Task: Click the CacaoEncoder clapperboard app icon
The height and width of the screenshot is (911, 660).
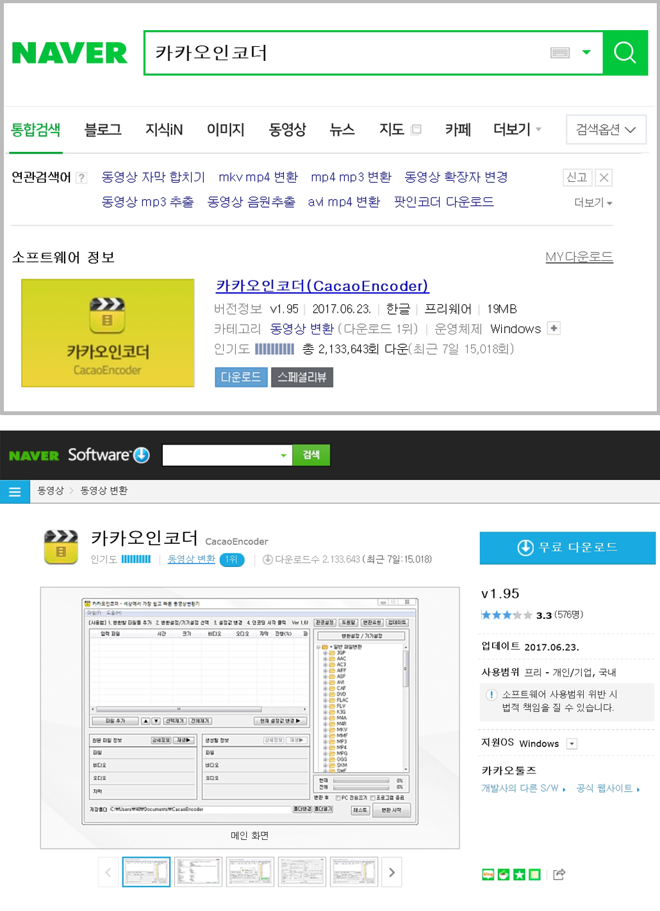Action: pyautogui.click(x=61, y=547)
